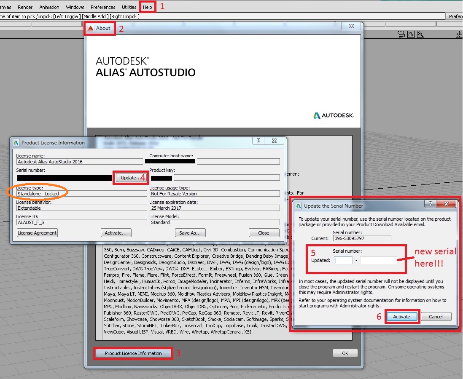Click the prompt line 'Left Toggle' hint text
This screenshot has width=463, height=379.
click(67, 16)
